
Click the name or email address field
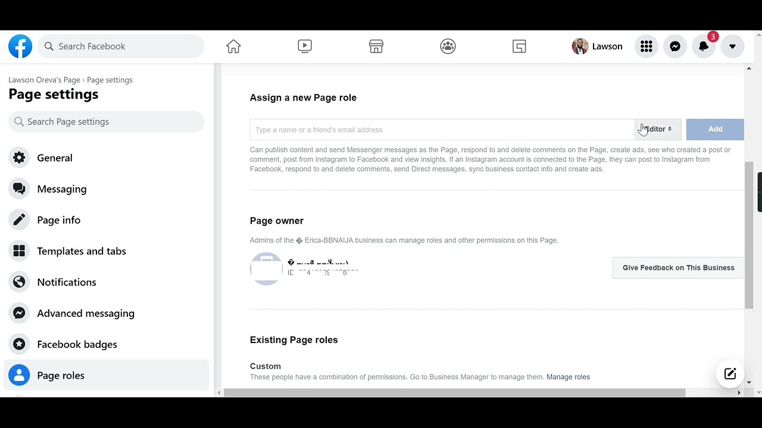click(x=442, y=130)
